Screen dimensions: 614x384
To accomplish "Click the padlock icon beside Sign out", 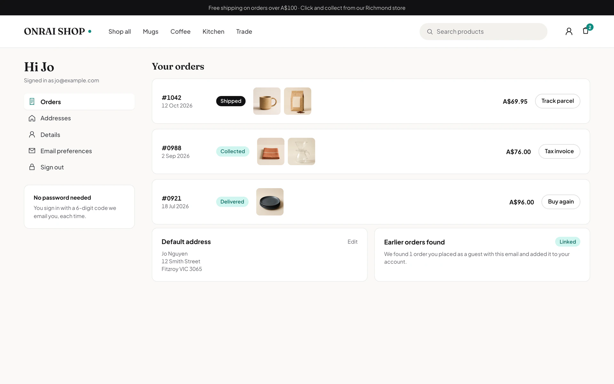I will pos(32,167).
